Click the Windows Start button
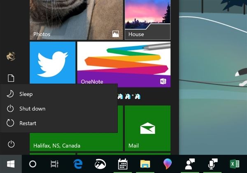The width and height of the screenshot is (247, 173). pos(11,164)
